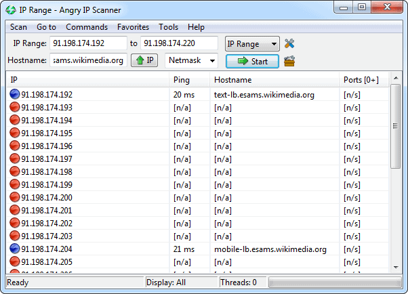Open the Go to menu
Screen dimensions: 408x294
[x=46, y=27]
